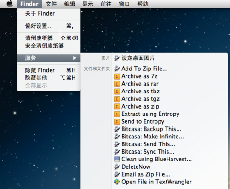Screen dimensions: 230x189
Task: Click the BlueHarvest disk icon
Action: [117, 159]
